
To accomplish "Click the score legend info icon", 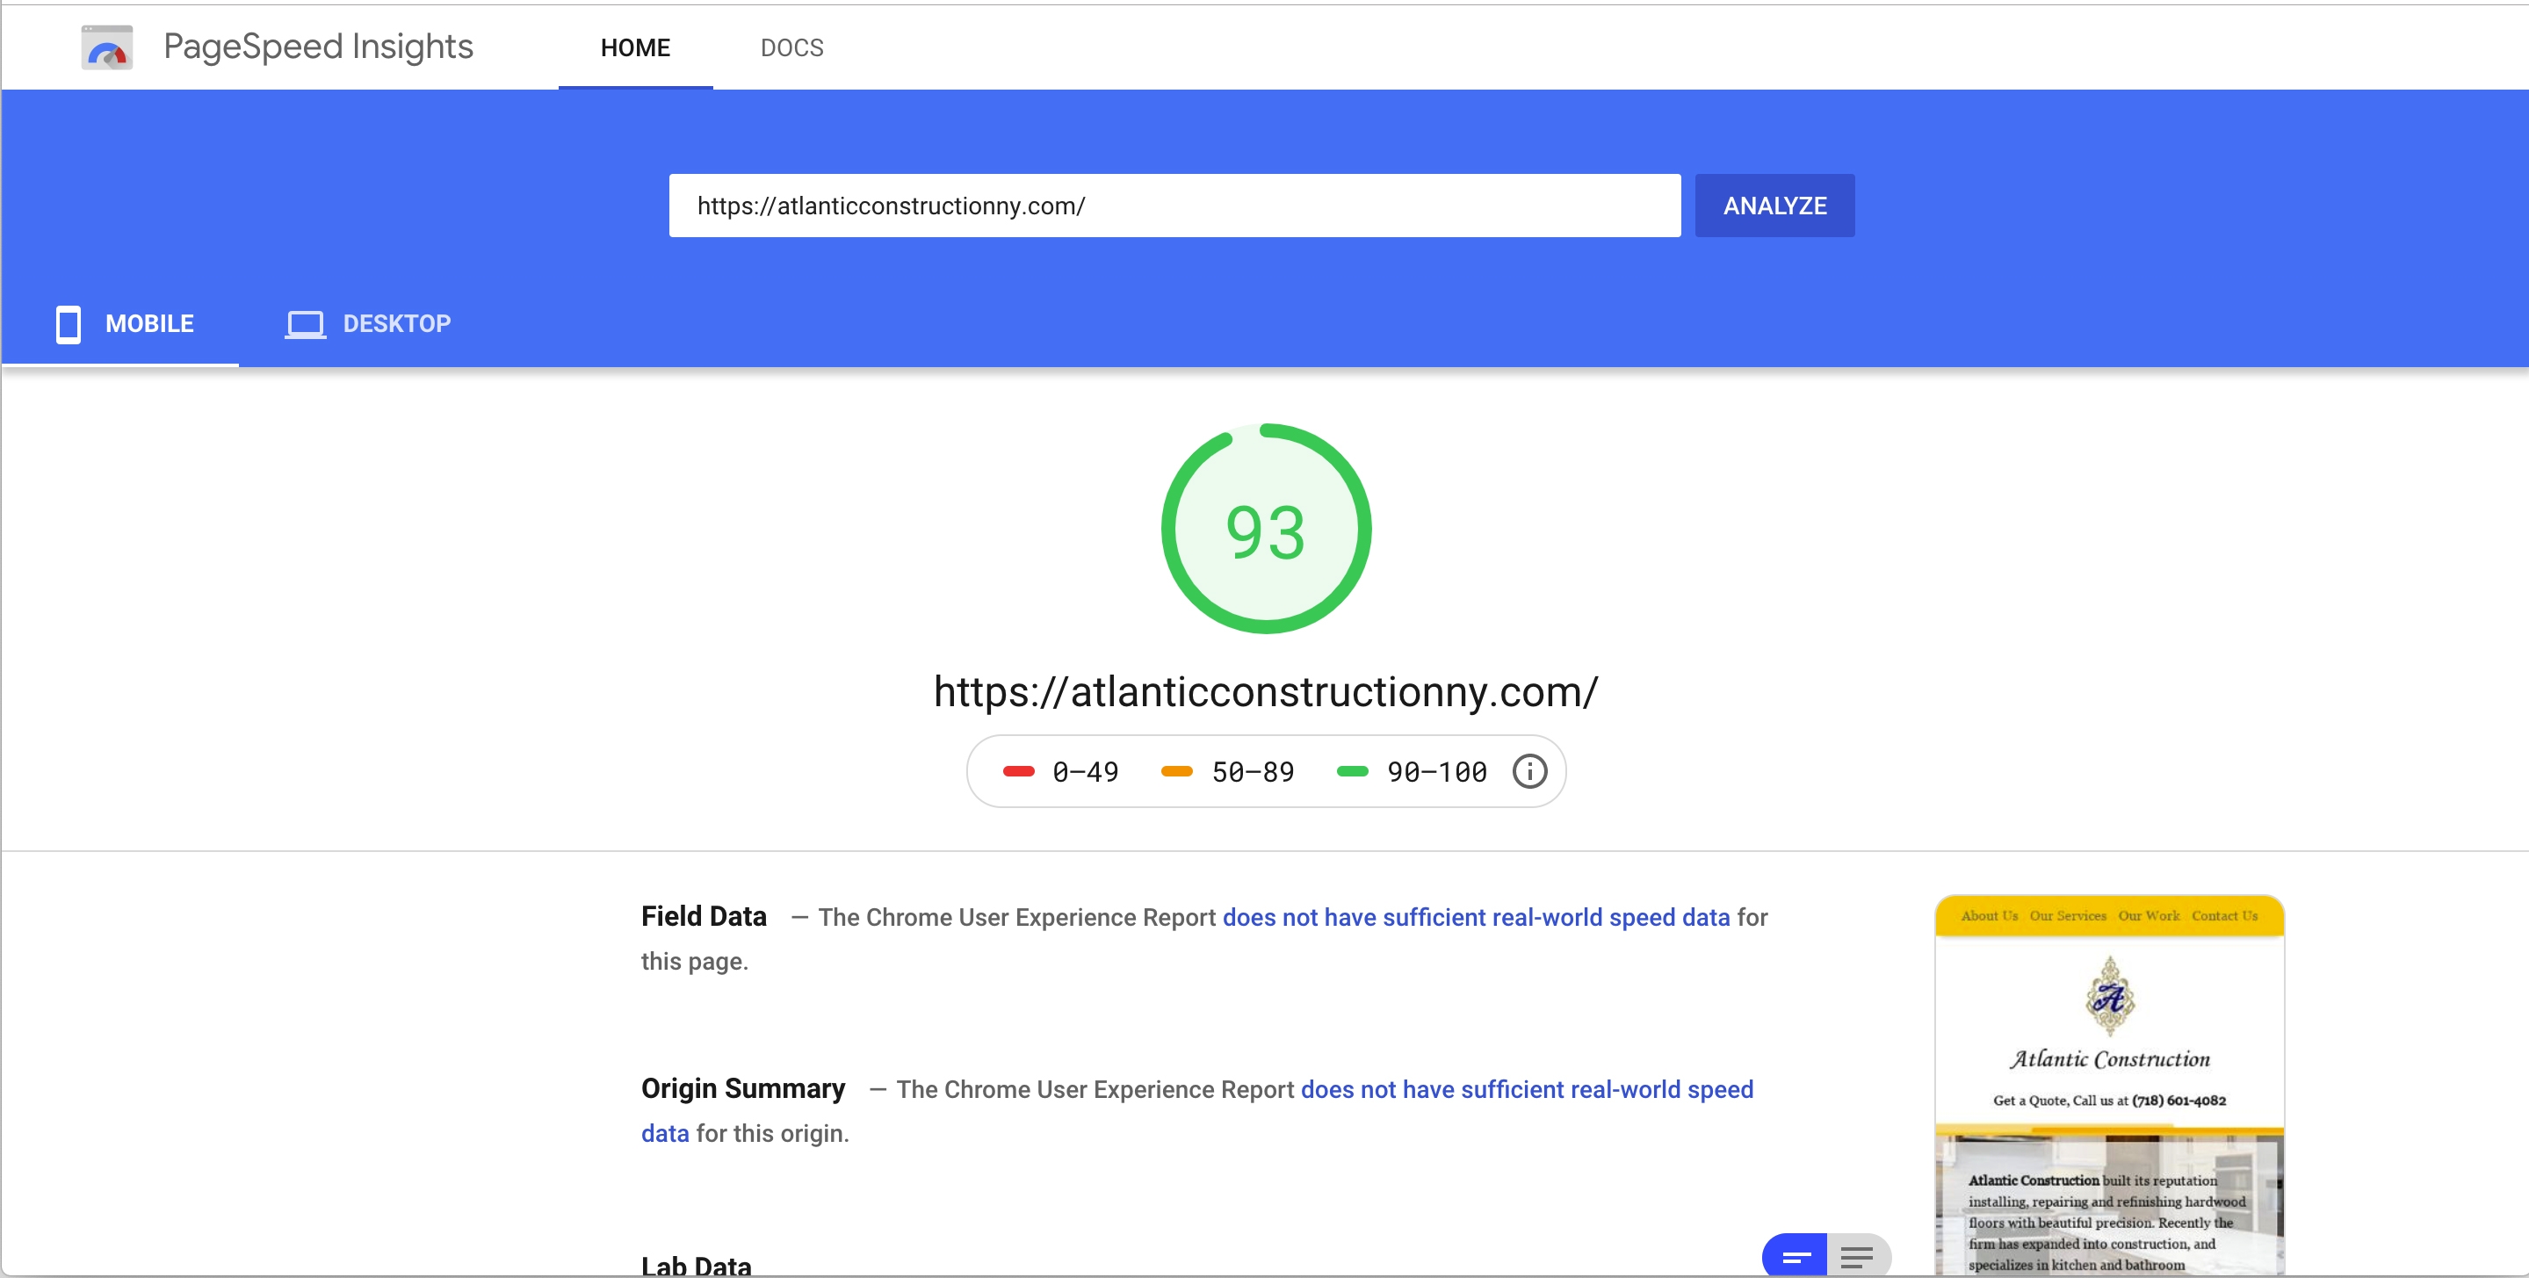I will click(x=1529, y=771).
